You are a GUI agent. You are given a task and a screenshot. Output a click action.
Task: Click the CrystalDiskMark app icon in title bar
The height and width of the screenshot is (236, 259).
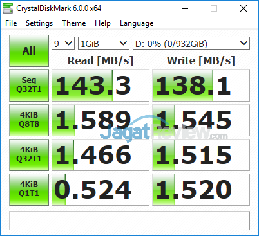tap(8, 8)
